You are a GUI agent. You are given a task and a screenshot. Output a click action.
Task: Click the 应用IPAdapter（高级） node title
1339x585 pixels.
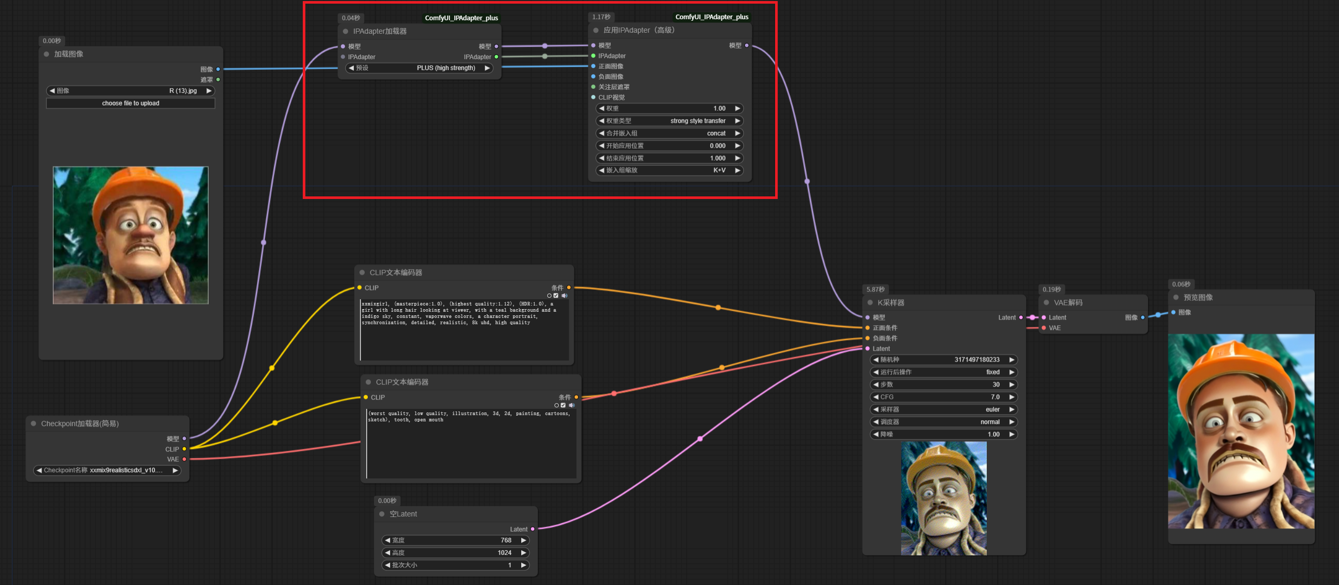pos(639,30)
